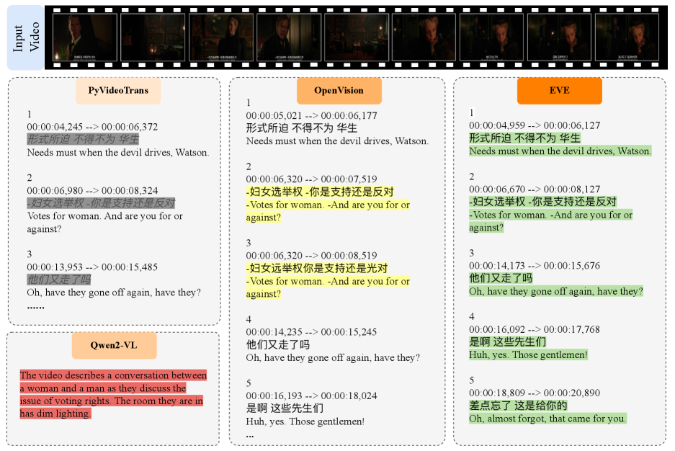
Task: Click green 妇女选举权 line in EVE
Action: (x=543, y=202)
